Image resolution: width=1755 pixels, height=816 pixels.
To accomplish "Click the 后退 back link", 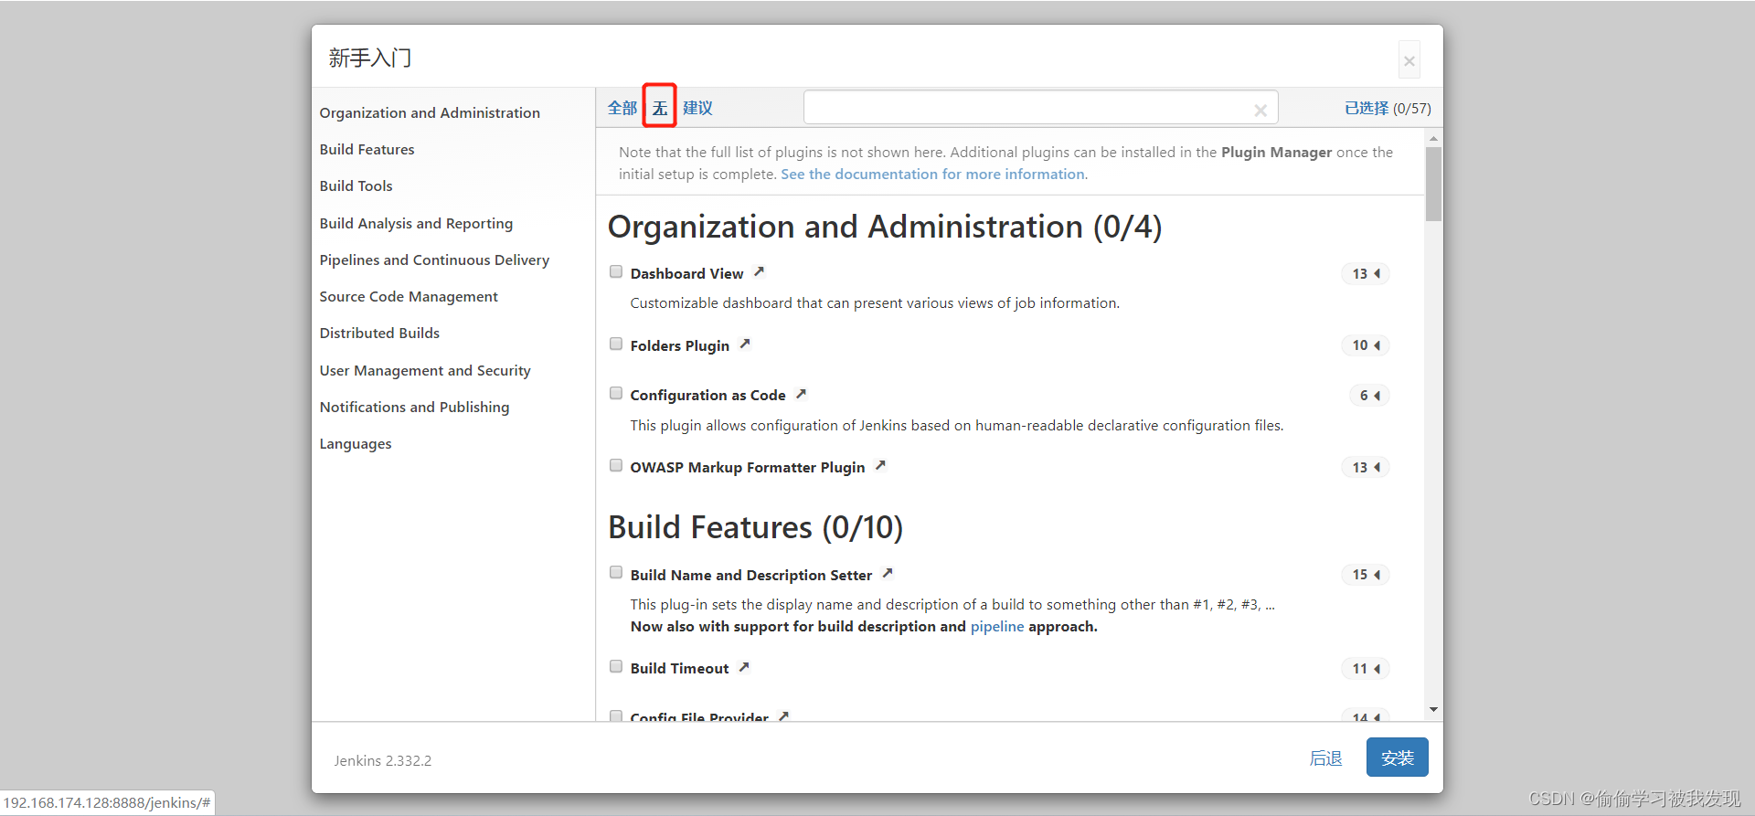I will [1325, 758].
